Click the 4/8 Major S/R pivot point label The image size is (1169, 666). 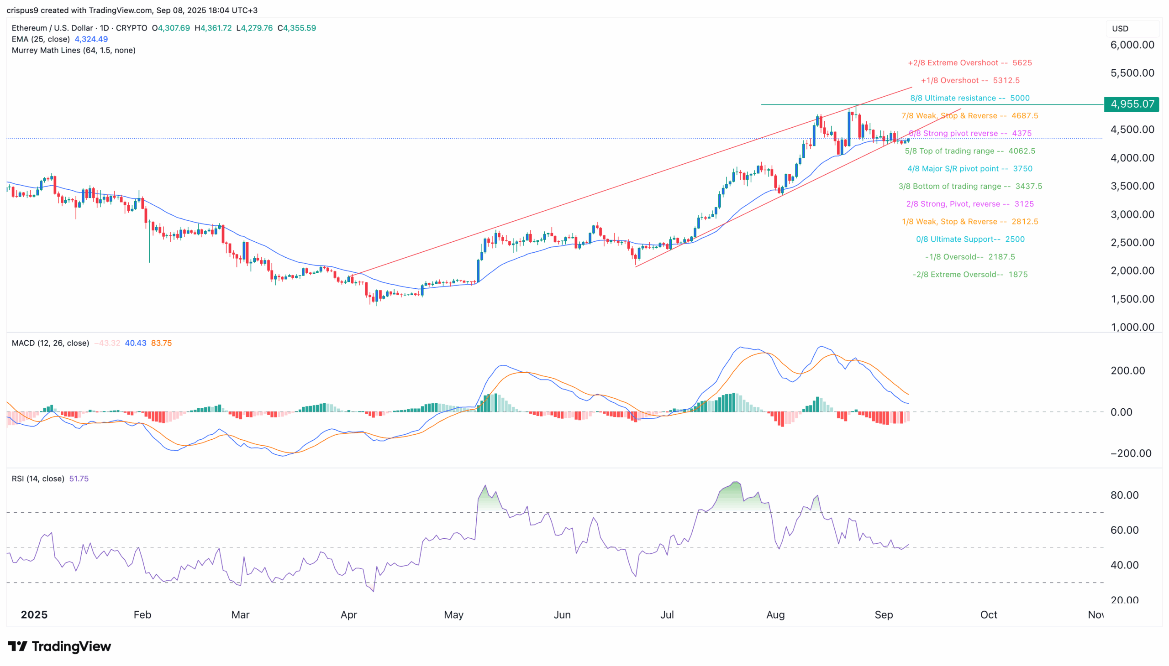[969, 168]
